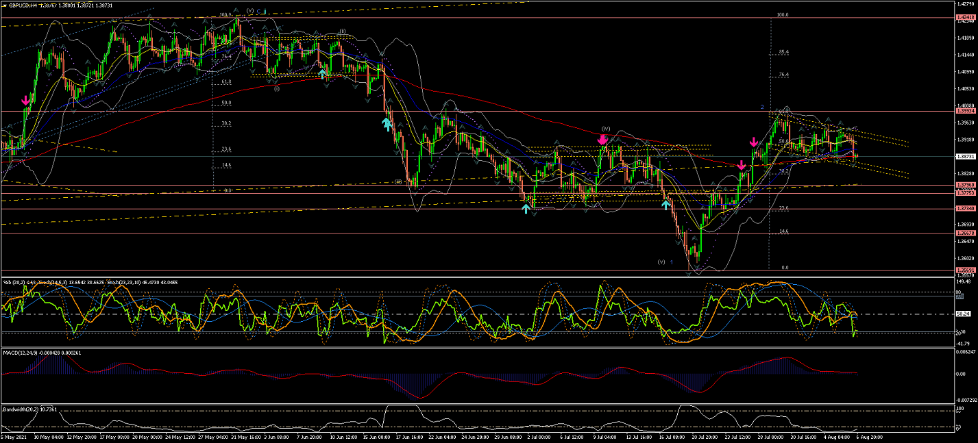The width and height of the screenshot is (978, 443).
Task: Click the pink down arrow near 10 May
Action: pos(26,101)
